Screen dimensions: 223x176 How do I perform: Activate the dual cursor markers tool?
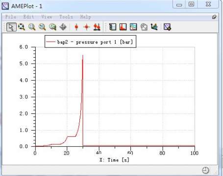97,27
